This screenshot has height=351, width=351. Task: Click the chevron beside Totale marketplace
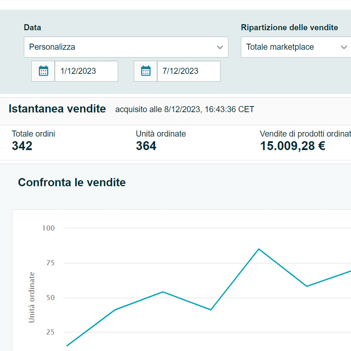[344, 47]
